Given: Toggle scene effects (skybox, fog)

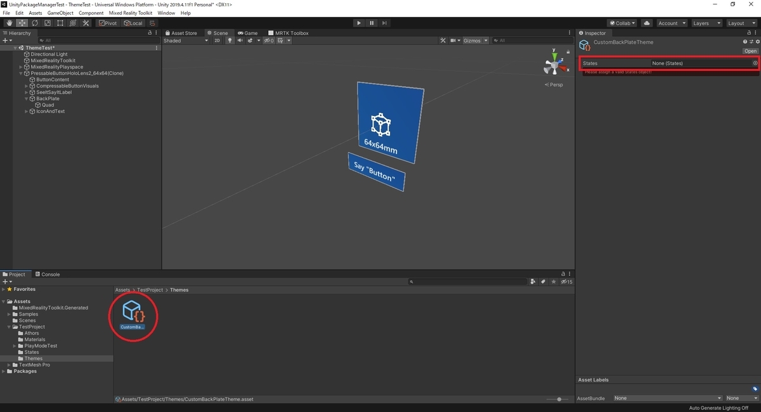Looking at the screenshot, I should point(252,41).
